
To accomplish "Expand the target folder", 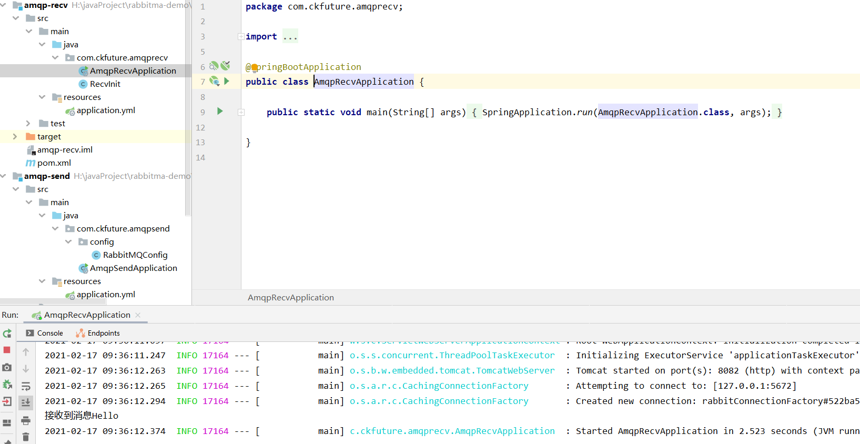I will click(x=15, y=136).
